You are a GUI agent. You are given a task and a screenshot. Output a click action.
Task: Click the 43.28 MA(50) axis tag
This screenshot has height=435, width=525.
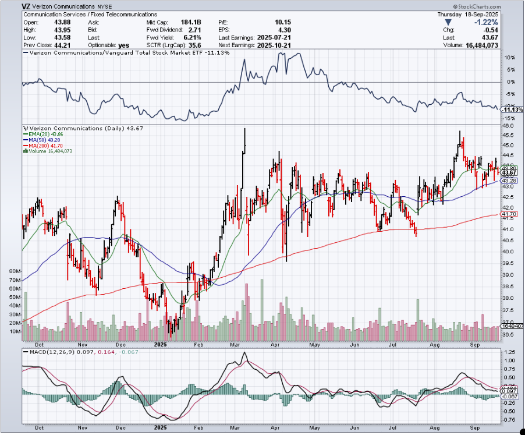point(509,181)
